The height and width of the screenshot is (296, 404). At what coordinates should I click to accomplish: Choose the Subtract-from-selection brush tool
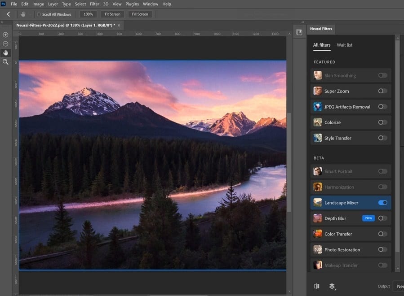pyautogui.click(x=5, y=44)
